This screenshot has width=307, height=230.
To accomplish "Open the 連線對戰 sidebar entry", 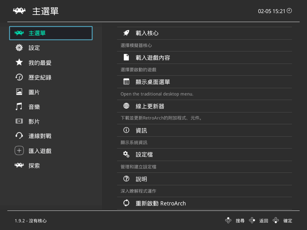I will [38, 136].
